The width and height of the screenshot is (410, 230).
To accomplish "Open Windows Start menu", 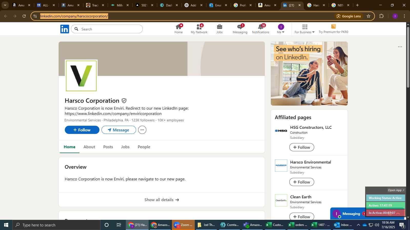I will tap(6, 225).
